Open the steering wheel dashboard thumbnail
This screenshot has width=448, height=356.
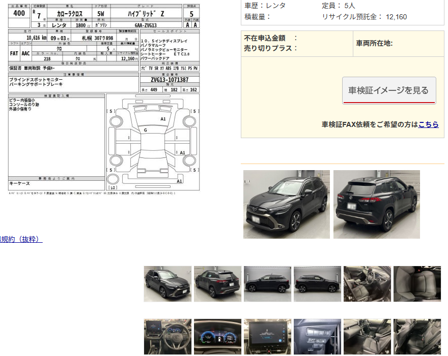(x=167, y=336)
